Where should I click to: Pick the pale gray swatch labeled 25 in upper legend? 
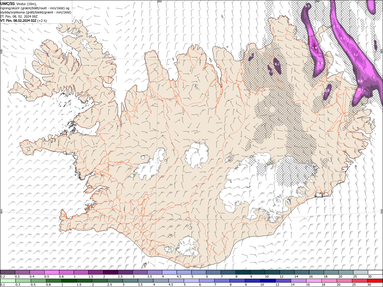(361, 272)
